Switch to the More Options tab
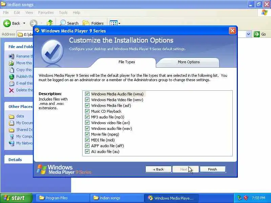Viewport: 271px width, 203px height. coord(189,62)
